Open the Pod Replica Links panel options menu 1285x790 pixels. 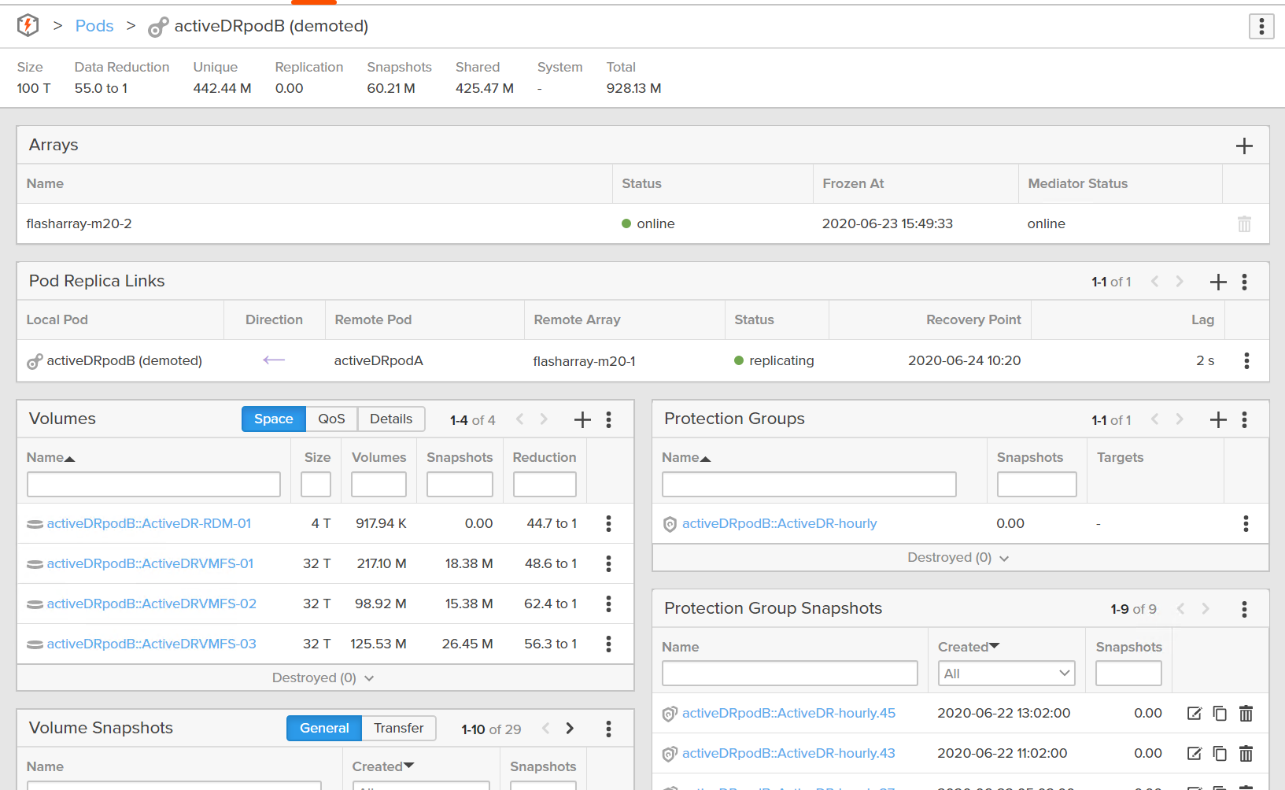pos(1244,282)
